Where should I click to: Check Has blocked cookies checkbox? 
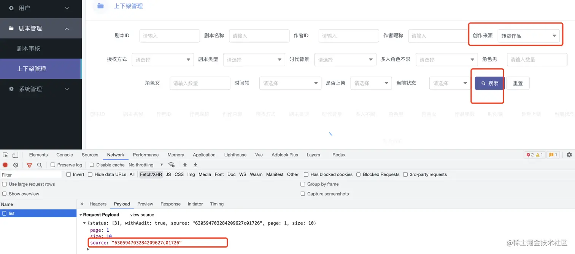(306, 174)
